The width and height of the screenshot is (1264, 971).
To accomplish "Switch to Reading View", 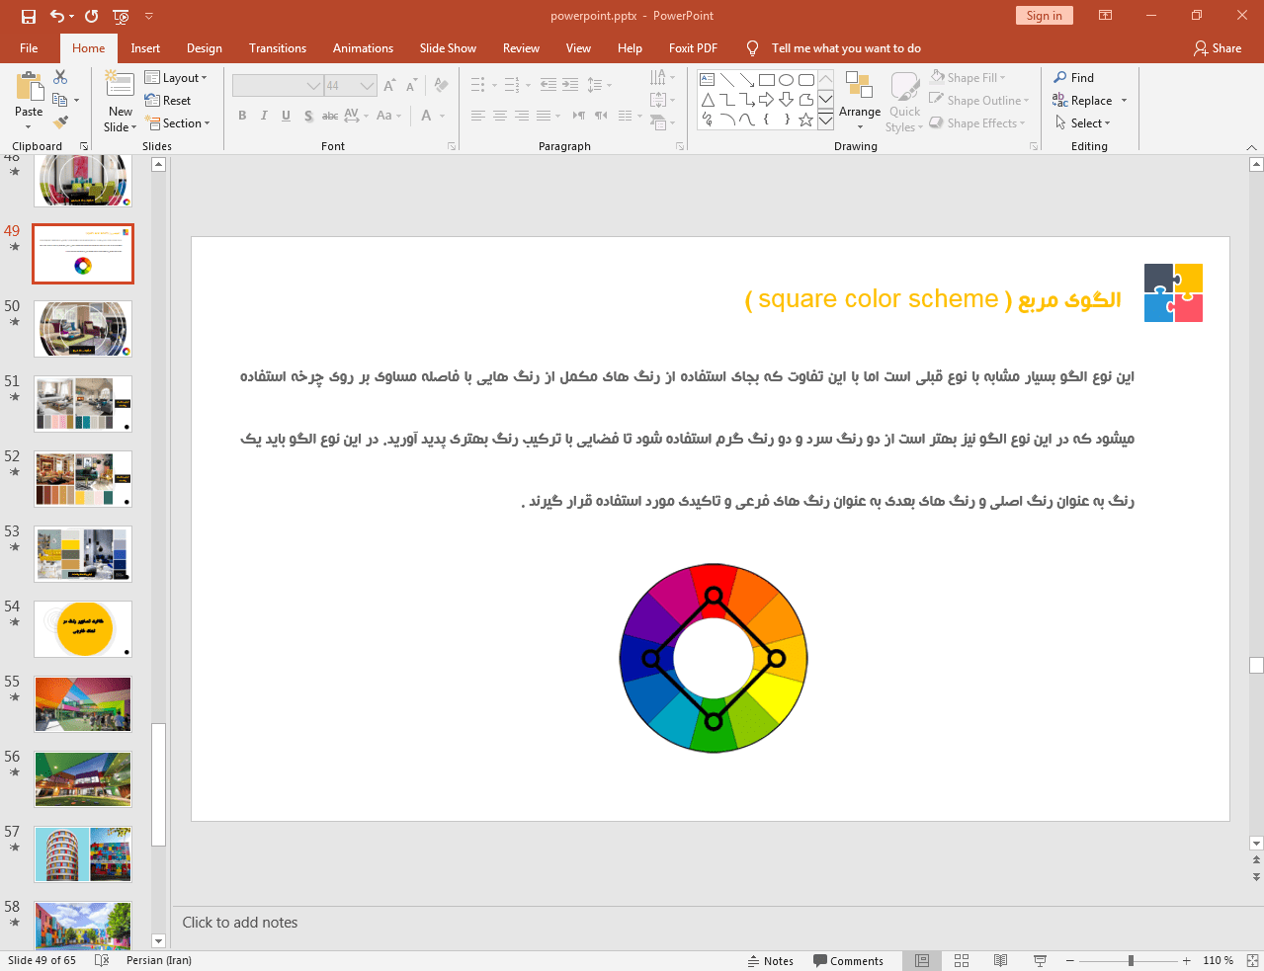I will pyautogui.click(x=1000, y=960).
